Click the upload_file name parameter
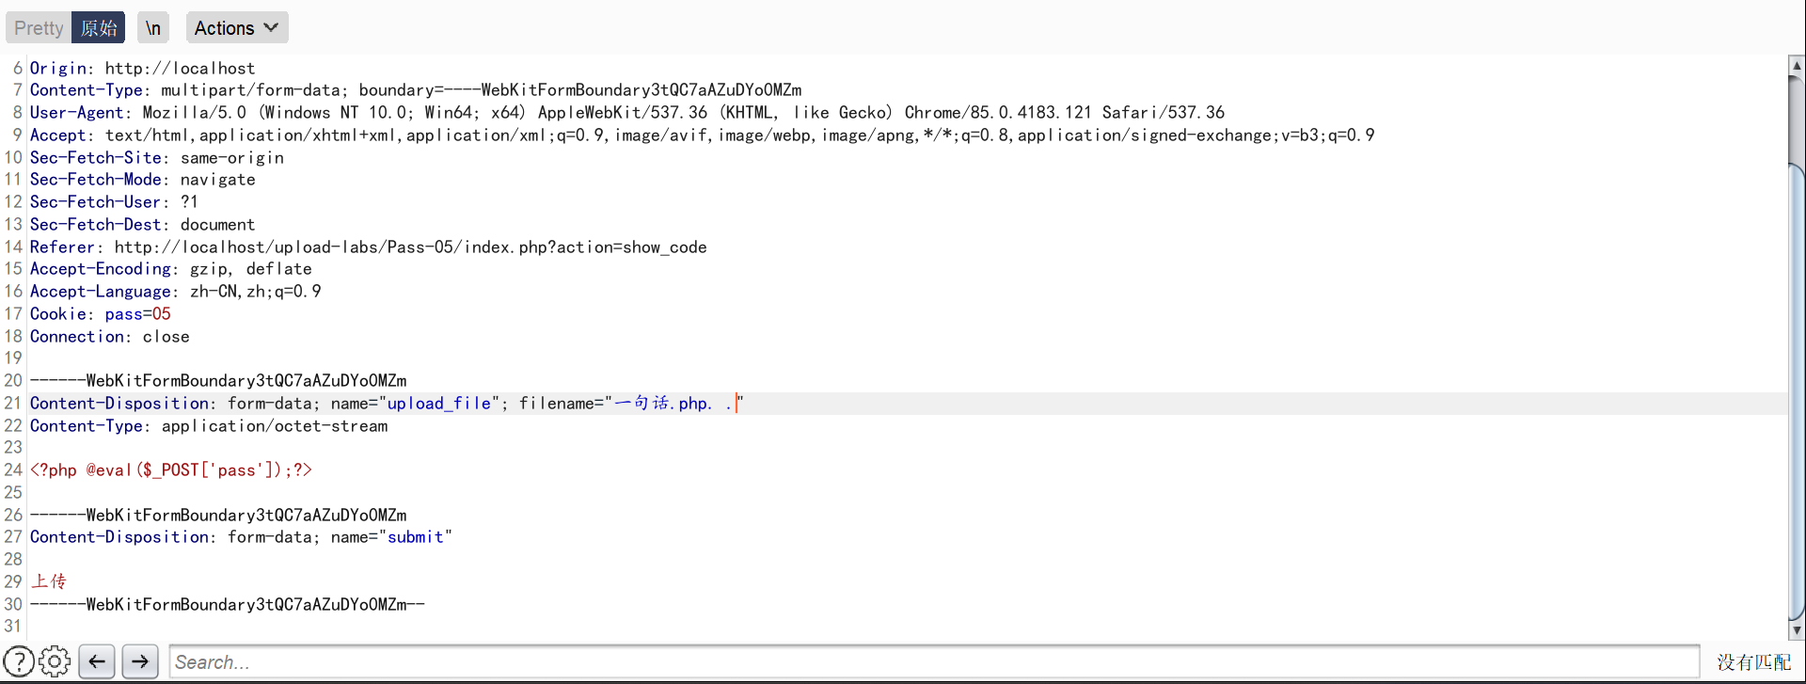1806x684 pixels. click(x=439, y=404)
